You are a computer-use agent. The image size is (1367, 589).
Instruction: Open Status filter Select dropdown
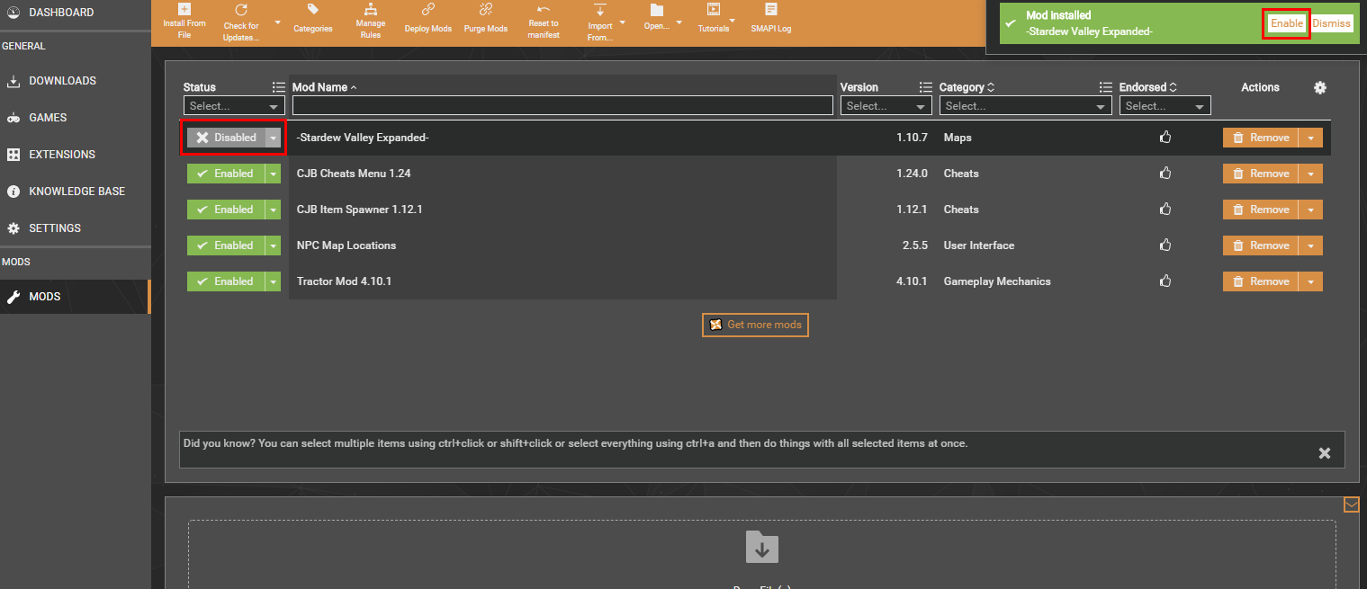click(x=234, y=106)
